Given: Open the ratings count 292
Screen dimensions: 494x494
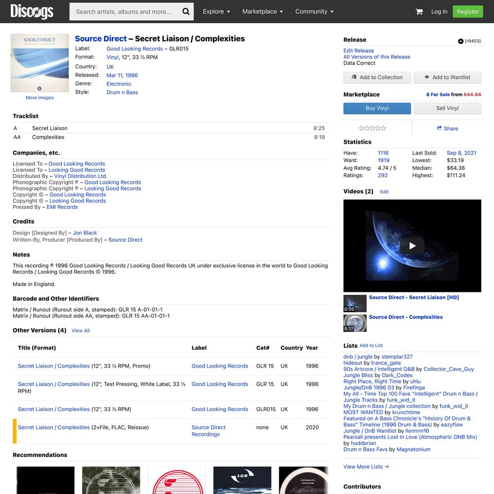Looking at the screenshot, I should click(382, 175).
